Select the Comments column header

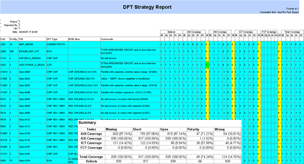[x=107, y=39]
